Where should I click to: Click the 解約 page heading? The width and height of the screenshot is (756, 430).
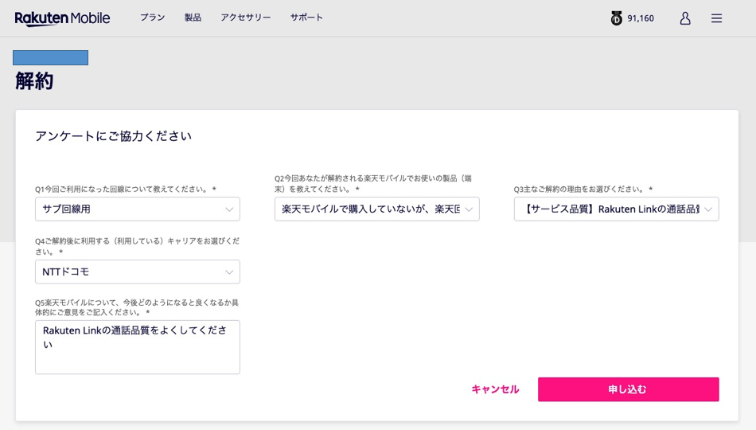34,80
